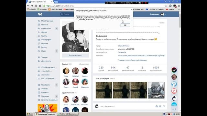Open the Одноклассники bookmark

tap(55, 9)
